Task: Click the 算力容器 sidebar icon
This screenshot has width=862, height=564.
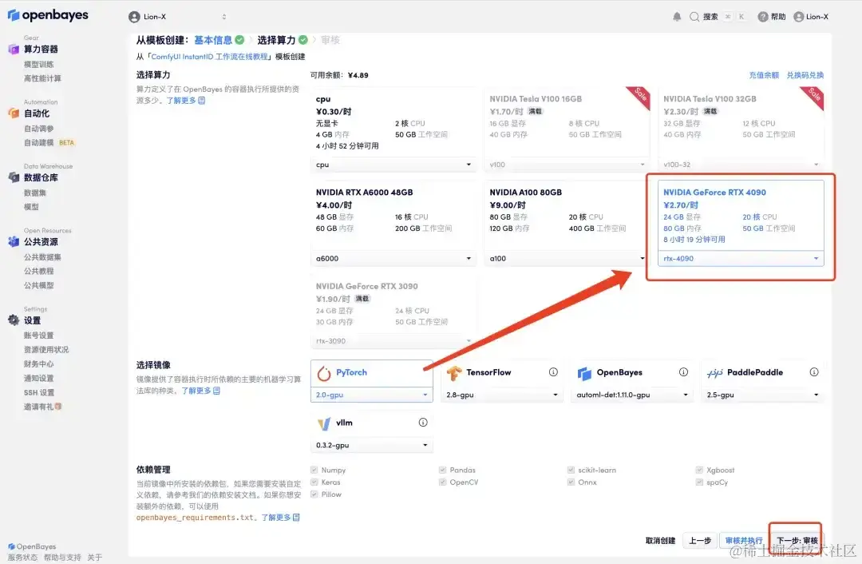Action: click(x=14, y=49)
